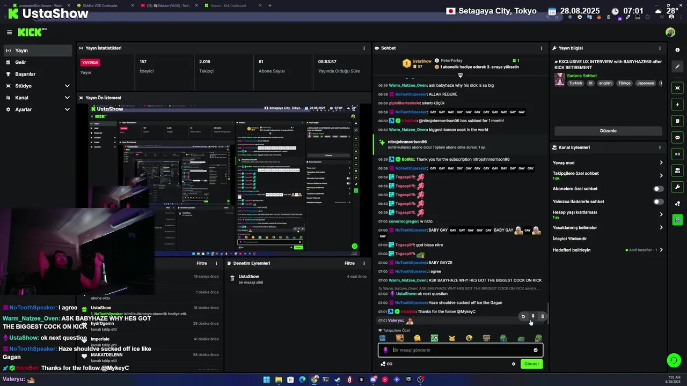Image resolution: width=687 pixels, height=386 pixels.
Task: Open Takipçilere özel sohbet options arrow
Action: click(x=661, y=175)
